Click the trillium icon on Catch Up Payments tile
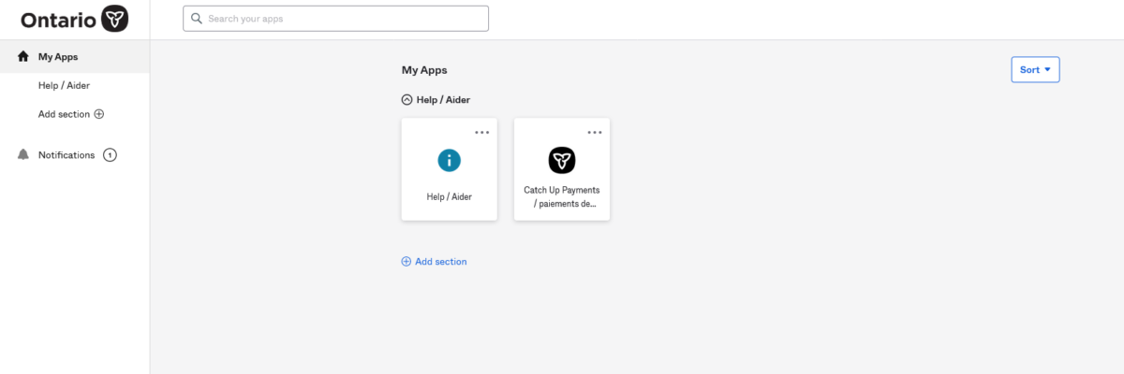This screenshot has width=1124, height=374. [x=562, y=160]
